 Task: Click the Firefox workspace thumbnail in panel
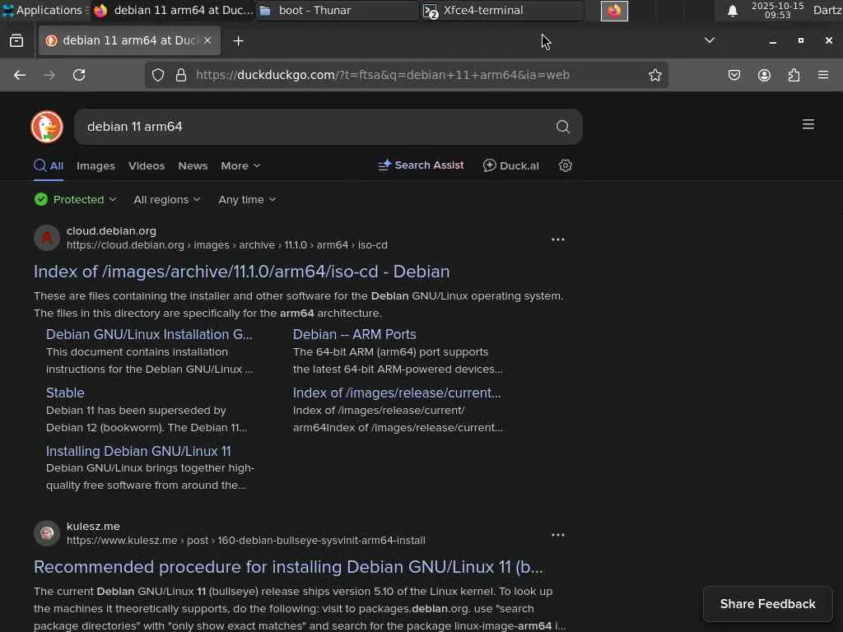(x=614, y=11)
